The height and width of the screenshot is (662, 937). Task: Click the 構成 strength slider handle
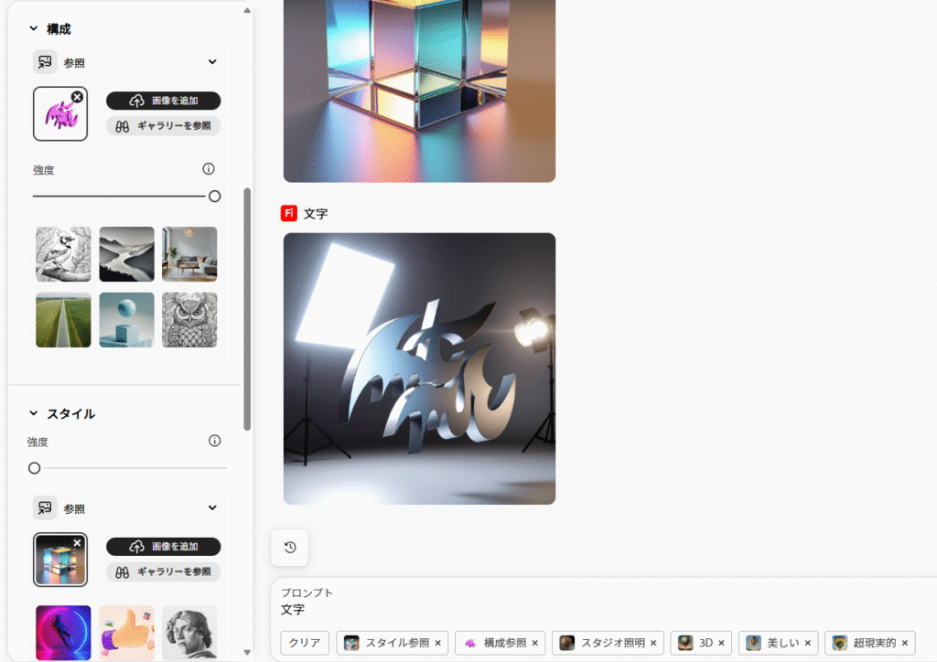214,197
